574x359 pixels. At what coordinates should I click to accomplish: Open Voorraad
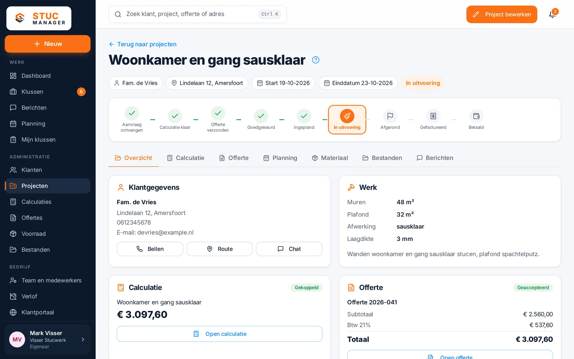(47, 234)
